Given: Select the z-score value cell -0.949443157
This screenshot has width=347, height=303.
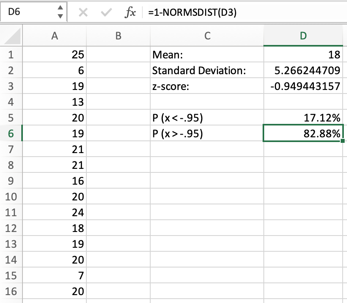Looking at the screenshot, I should pyautogui.click(x=303, y=86).
